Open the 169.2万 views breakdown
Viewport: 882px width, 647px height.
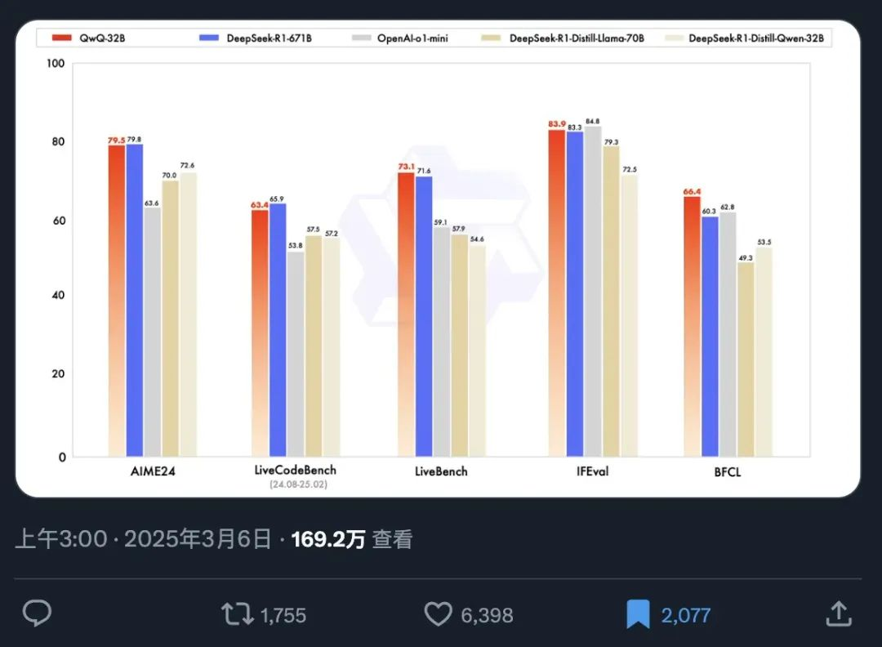point(328,538)
